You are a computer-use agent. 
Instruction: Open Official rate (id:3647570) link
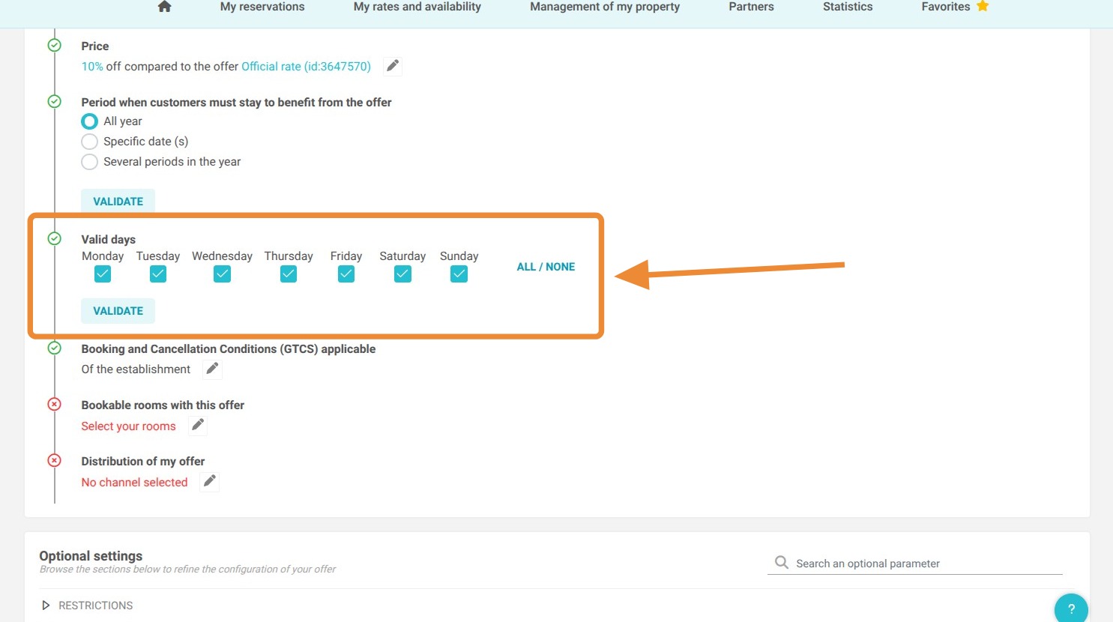tap(306, 67)
